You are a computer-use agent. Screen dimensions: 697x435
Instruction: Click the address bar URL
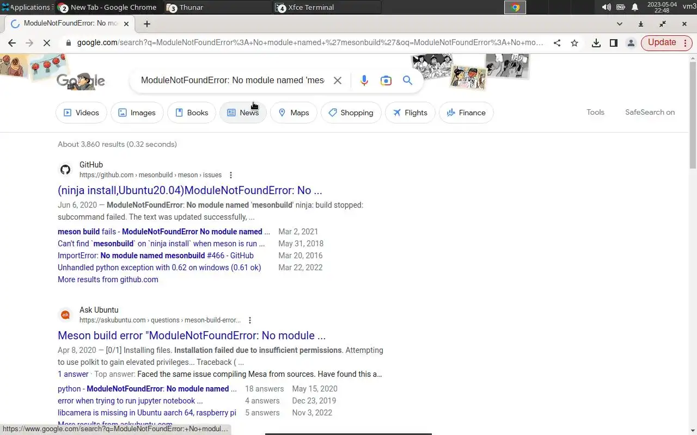[x=310, y=43]
